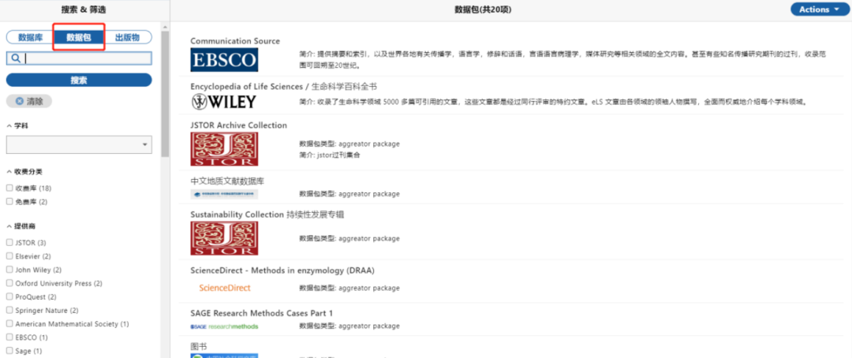Tick the JSTOR (3) provider checkbox
The width and height of the screenshot is (852, 358).
click(9, 242)
